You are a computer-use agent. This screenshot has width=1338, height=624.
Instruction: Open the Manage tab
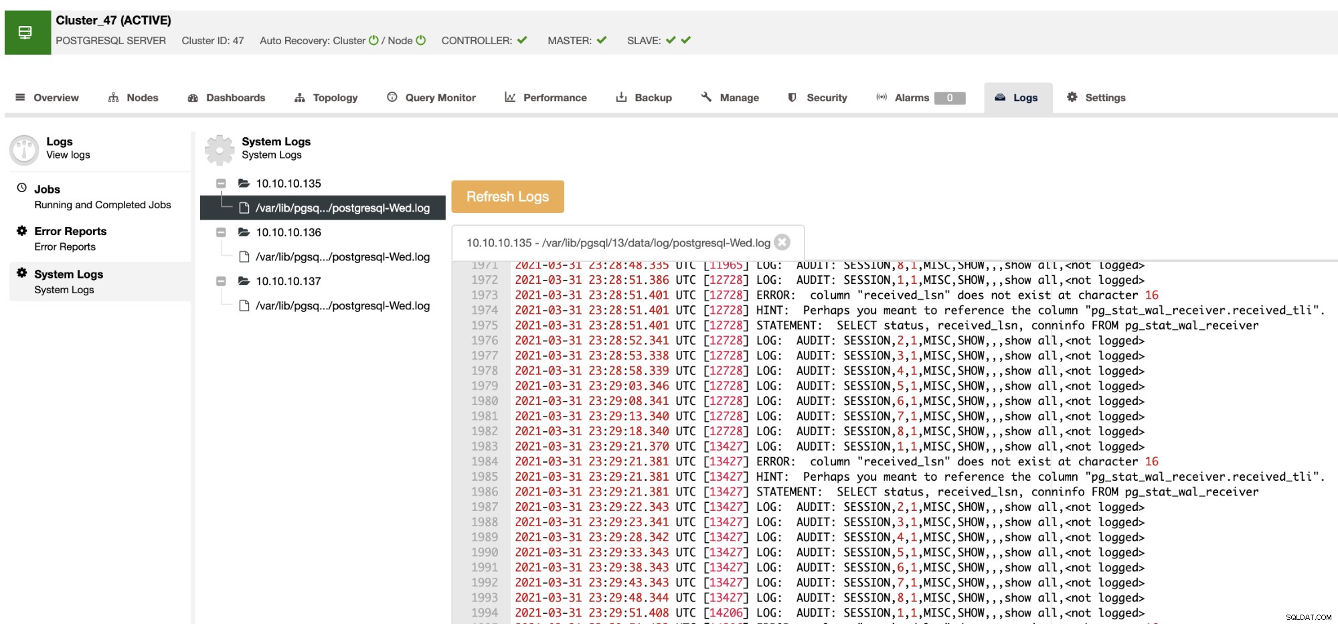coord(730,98)
